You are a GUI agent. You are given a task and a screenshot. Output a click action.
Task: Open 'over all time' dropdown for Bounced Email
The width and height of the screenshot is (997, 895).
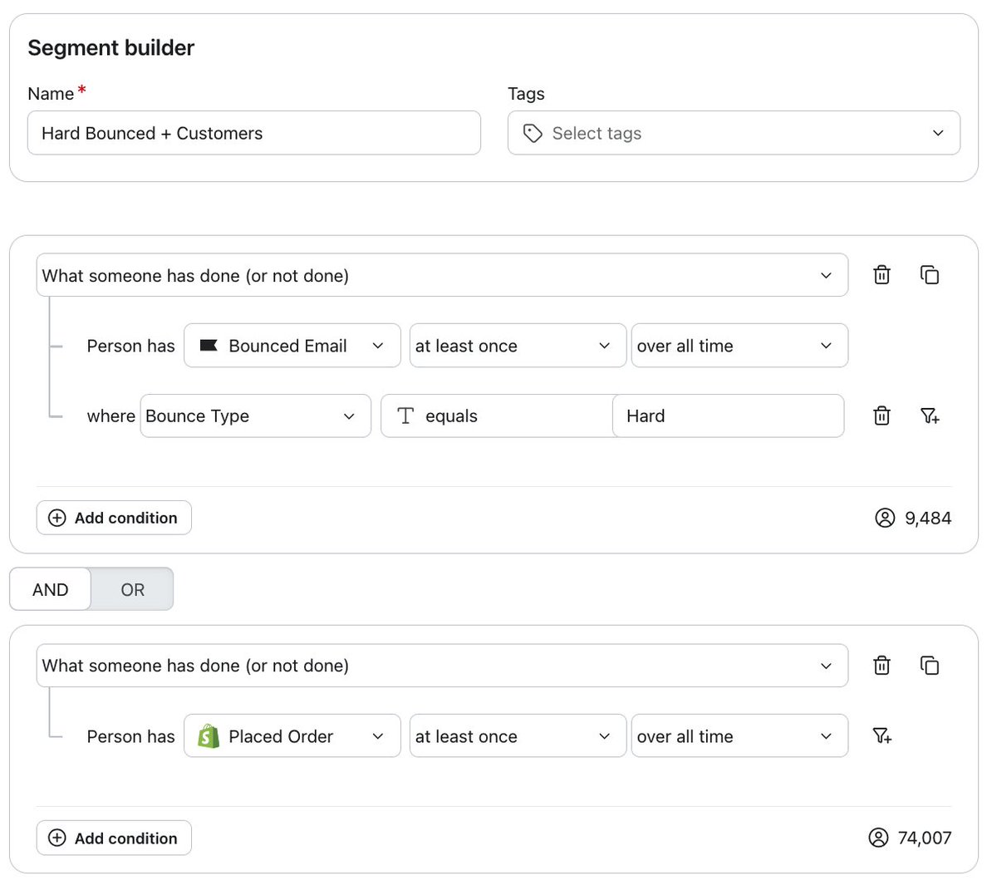pyautogui.click(x=739, y=345)
